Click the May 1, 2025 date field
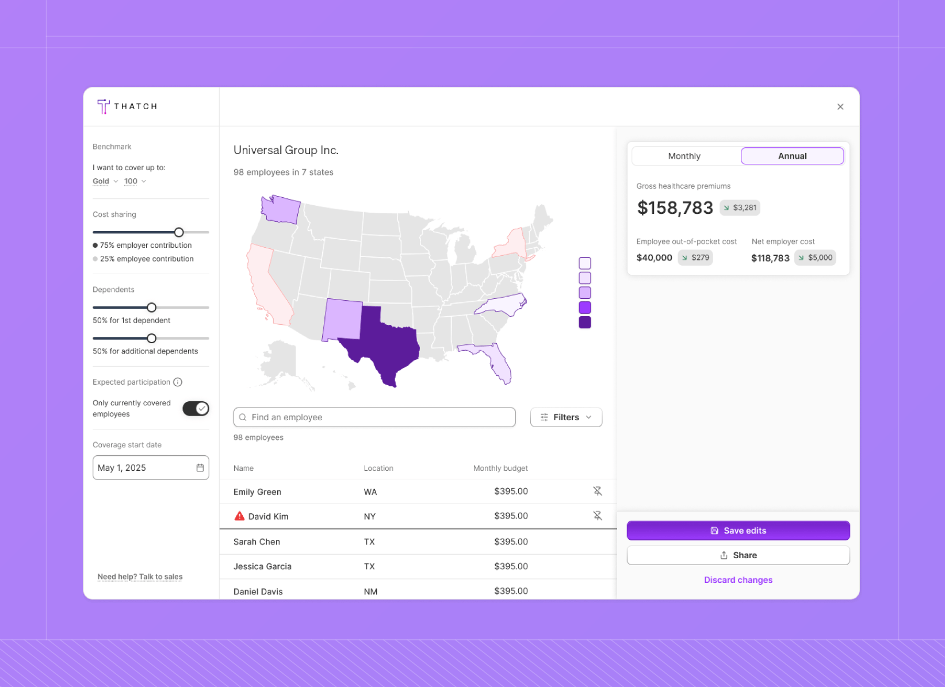 (151, 468)
